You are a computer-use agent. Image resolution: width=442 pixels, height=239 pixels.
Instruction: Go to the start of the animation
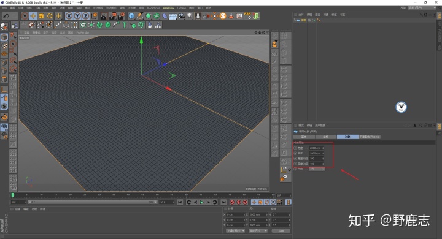180,202
